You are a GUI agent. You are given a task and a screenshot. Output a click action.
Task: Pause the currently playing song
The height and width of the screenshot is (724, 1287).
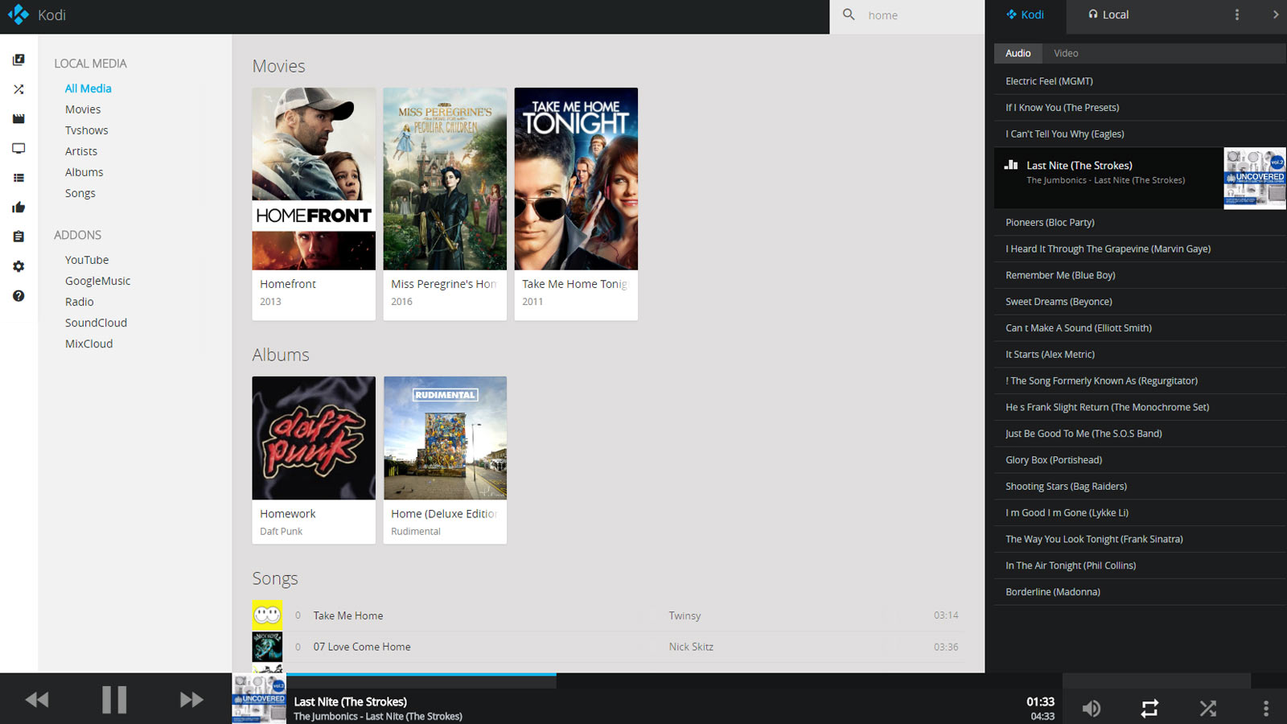[114, 700]
